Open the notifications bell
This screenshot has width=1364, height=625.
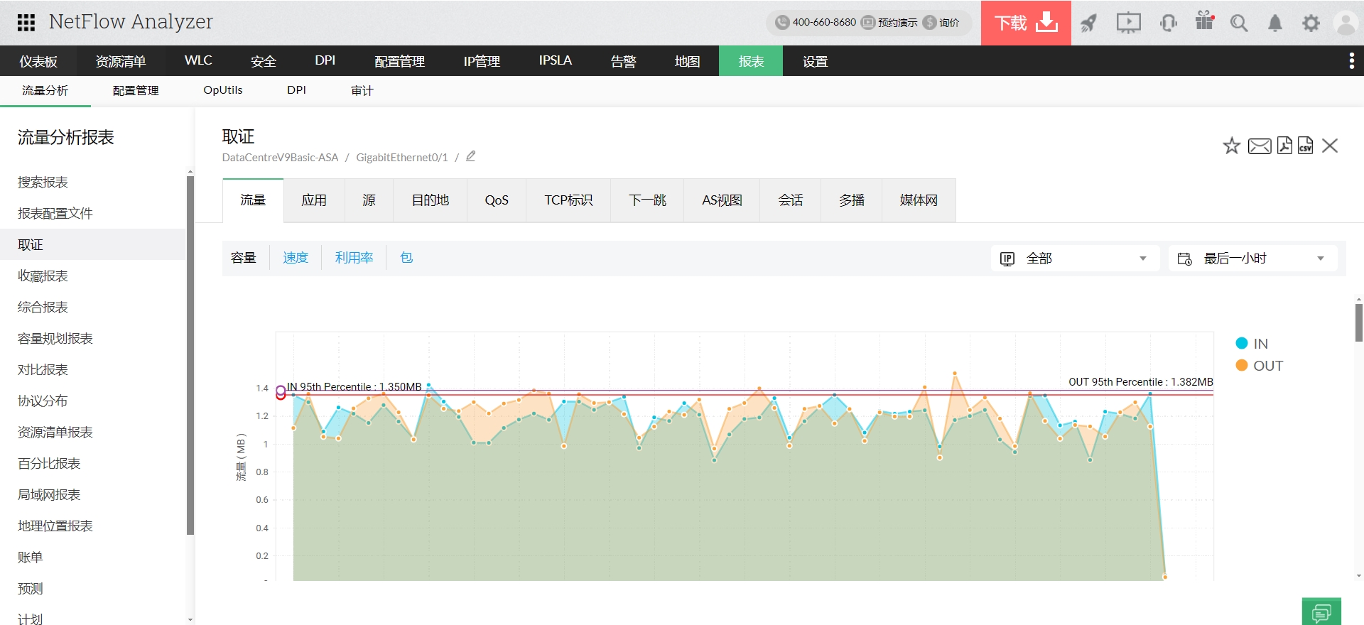point(1275,23)
